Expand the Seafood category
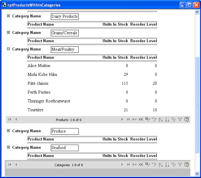Screen dimensions: 201x178 8,147
